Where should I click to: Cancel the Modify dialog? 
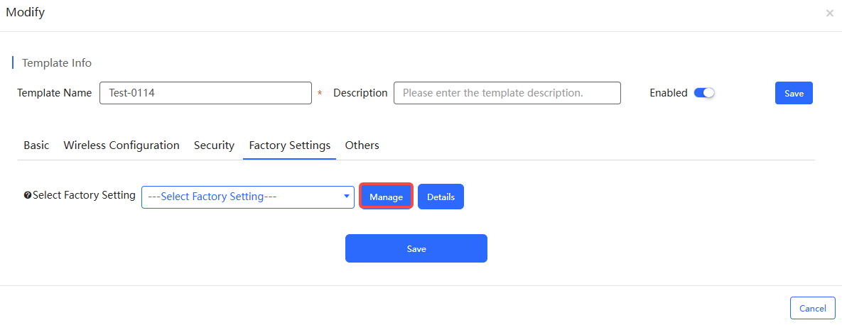812,309
